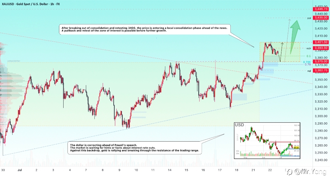This screenshot has height=183, width=330.
Task: Click the 3,260.00 price axis value
Action: (x=321, y=145)
